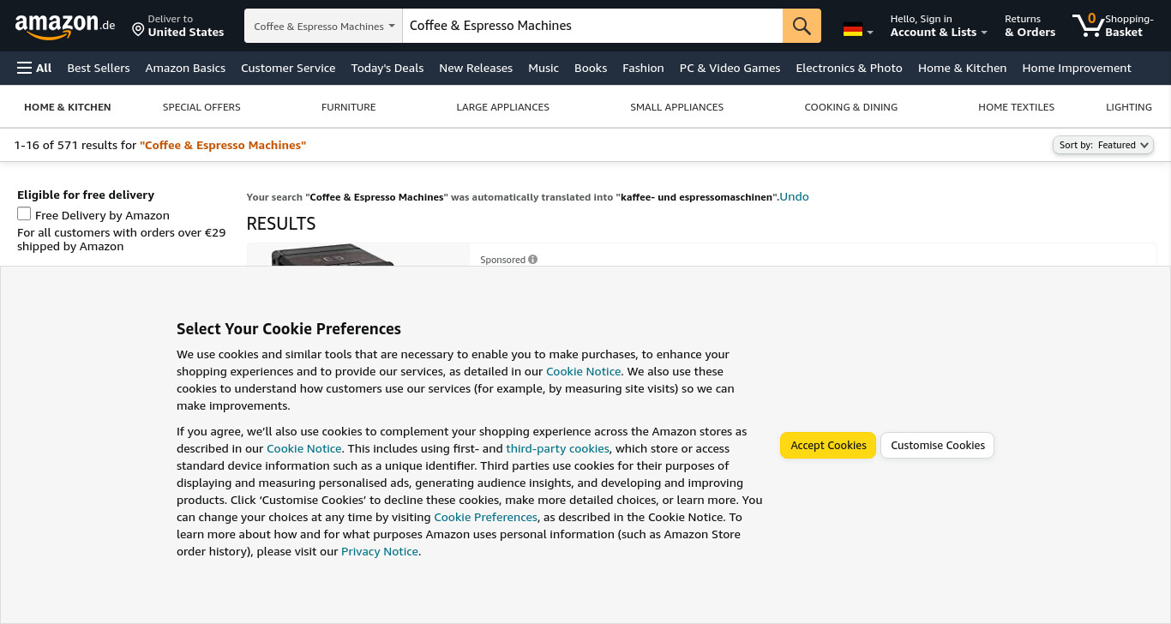Expand the search category dropdown
This screenshot has width=1171, height=624.
click(324, 26)
